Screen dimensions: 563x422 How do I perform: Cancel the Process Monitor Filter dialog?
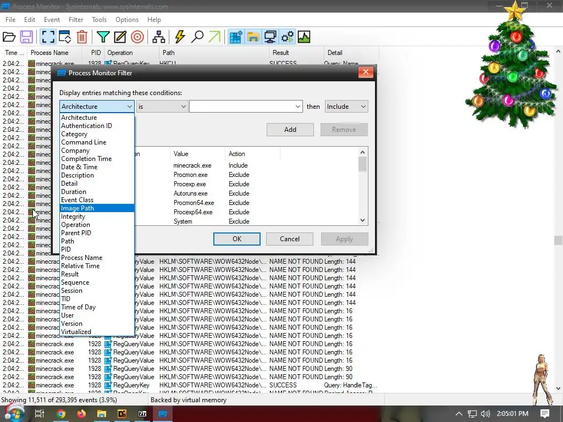(x=289, y=239)
